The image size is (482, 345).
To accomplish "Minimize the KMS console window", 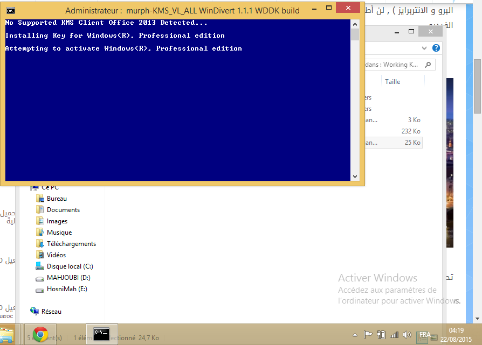I will point(314,9).
